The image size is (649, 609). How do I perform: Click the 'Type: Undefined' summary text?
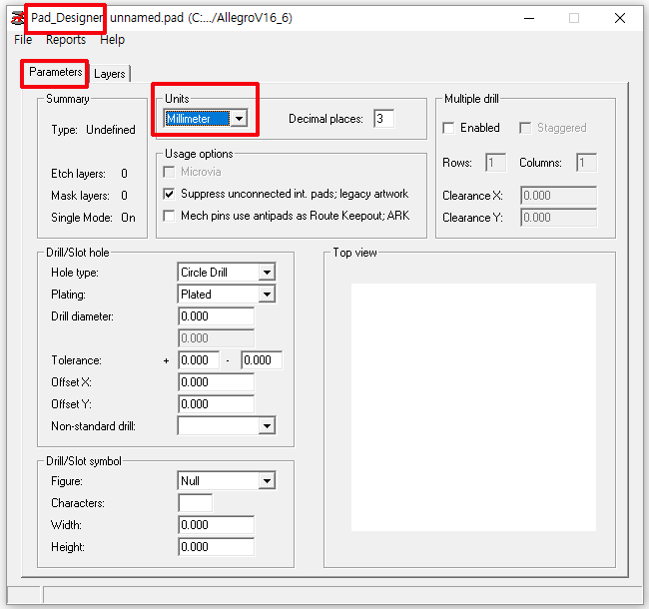(93, 130)
